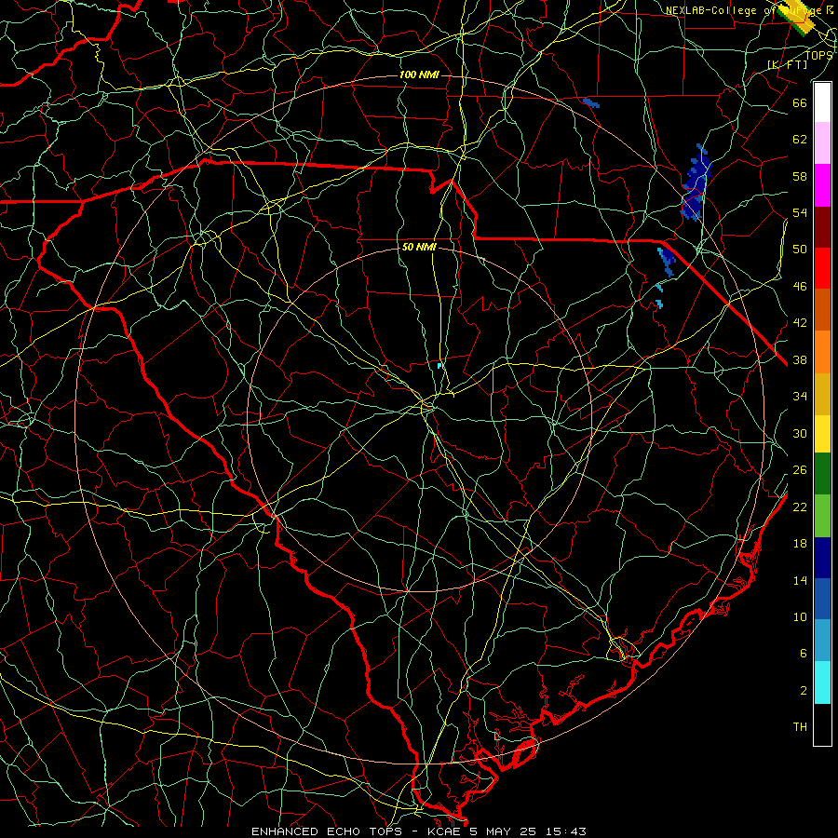The image size is (838, 838).
Task: Click the 66 value on the scale
Action: coord(800,102)
